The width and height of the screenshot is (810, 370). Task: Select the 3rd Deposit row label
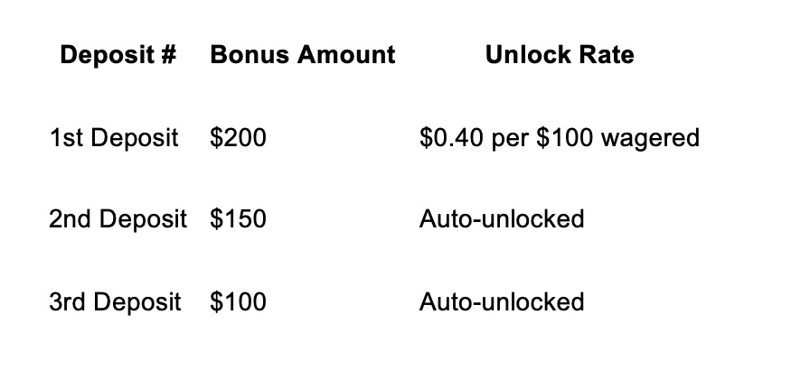click(x=115, y=302)
